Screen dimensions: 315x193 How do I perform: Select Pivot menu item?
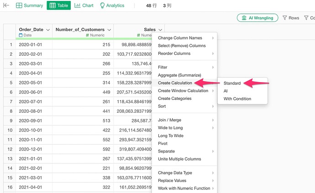click(184, 143)
